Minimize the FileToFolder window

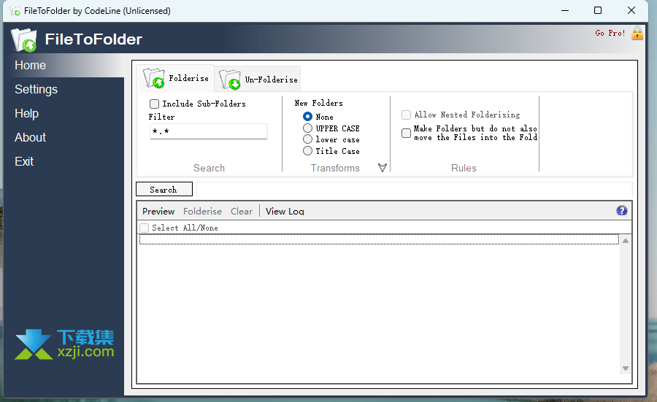click(x=565, y=10)
